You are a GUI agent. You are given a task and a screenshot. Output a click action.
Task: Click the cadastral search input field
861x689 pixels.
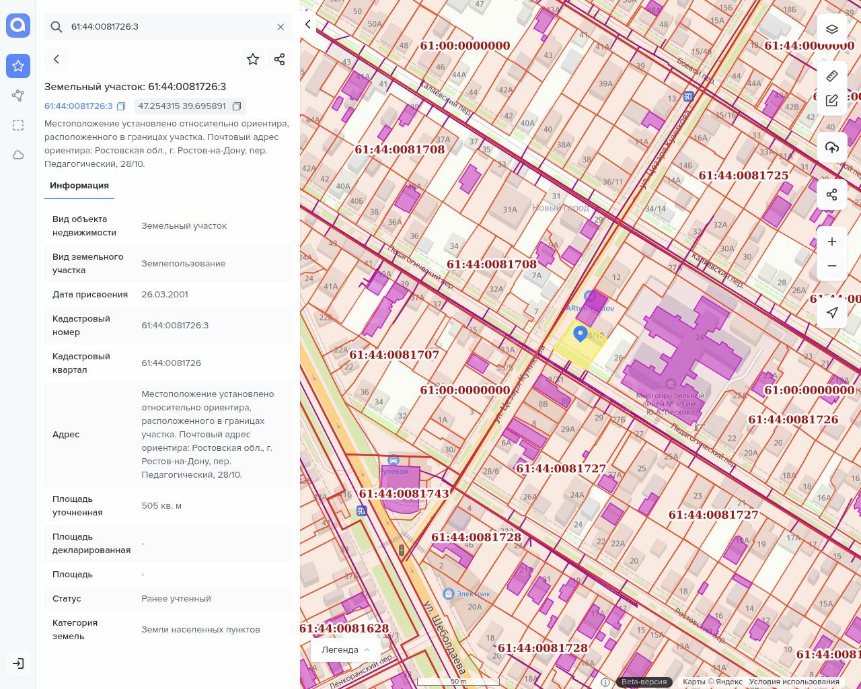coord(168,27)
